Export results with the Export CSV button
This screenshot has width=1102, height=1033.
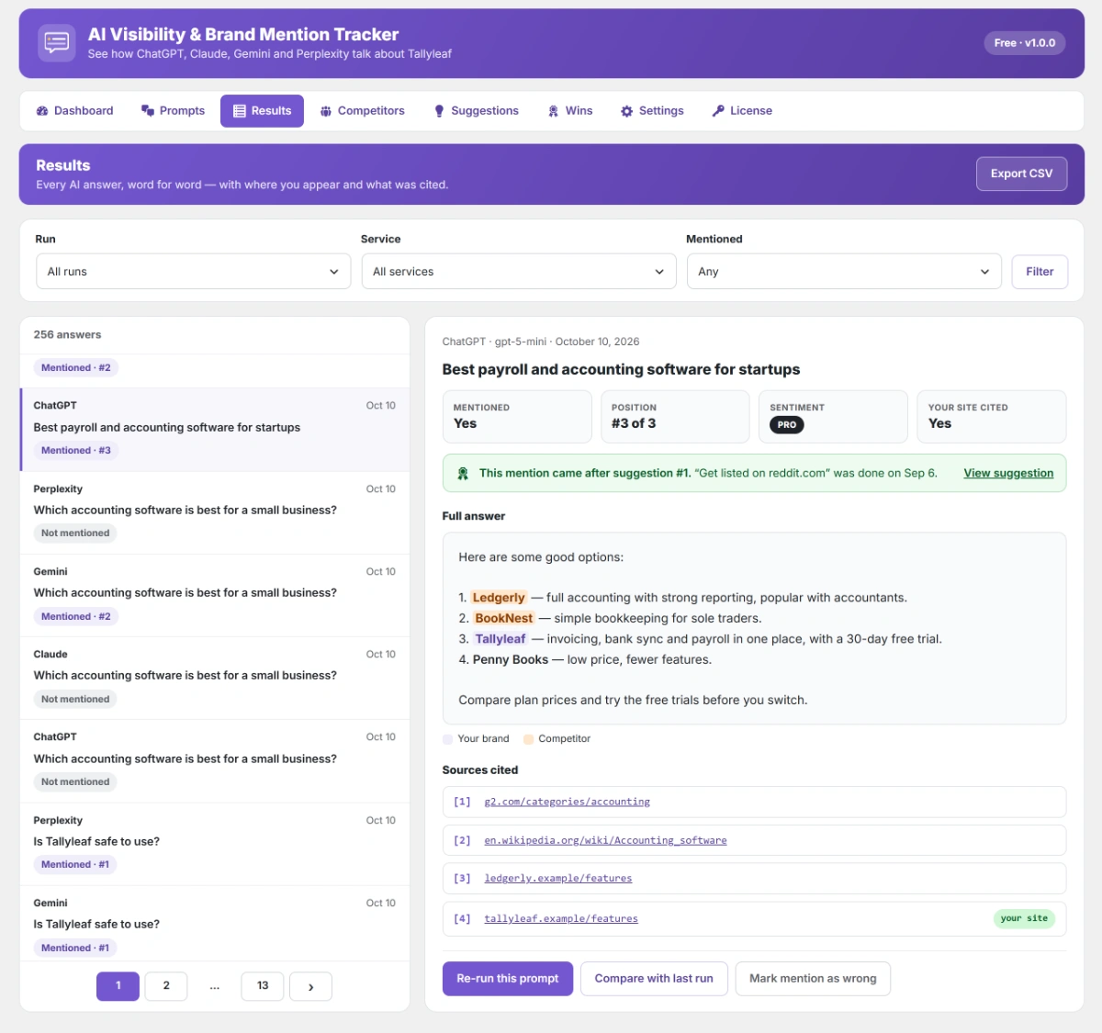pos(1021,174)
